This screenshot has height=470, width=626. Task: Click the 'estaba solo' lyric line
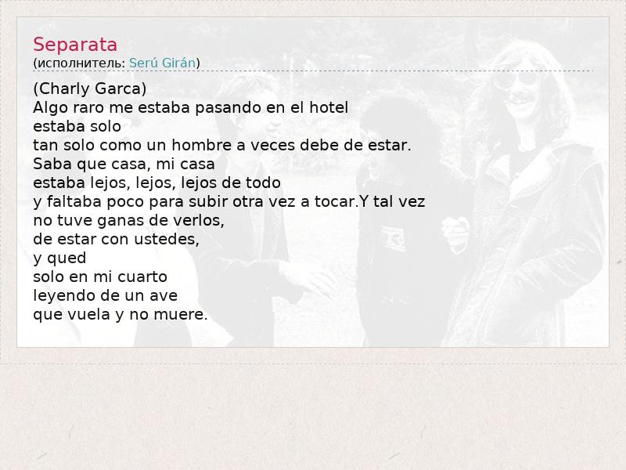point(77,126)
